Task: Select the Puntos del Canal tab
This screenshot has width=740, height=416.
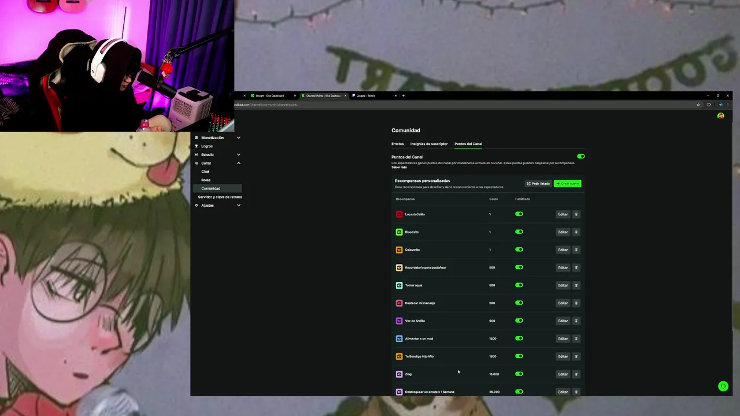Action: 468,144
